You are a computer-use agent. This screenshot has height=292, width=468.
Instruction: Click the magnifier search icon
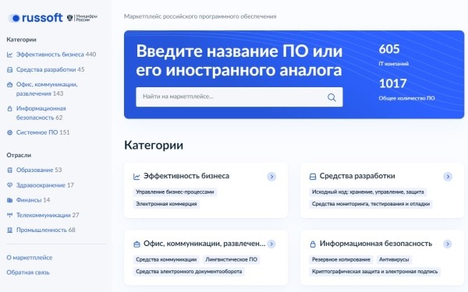[x=331, y=97]
